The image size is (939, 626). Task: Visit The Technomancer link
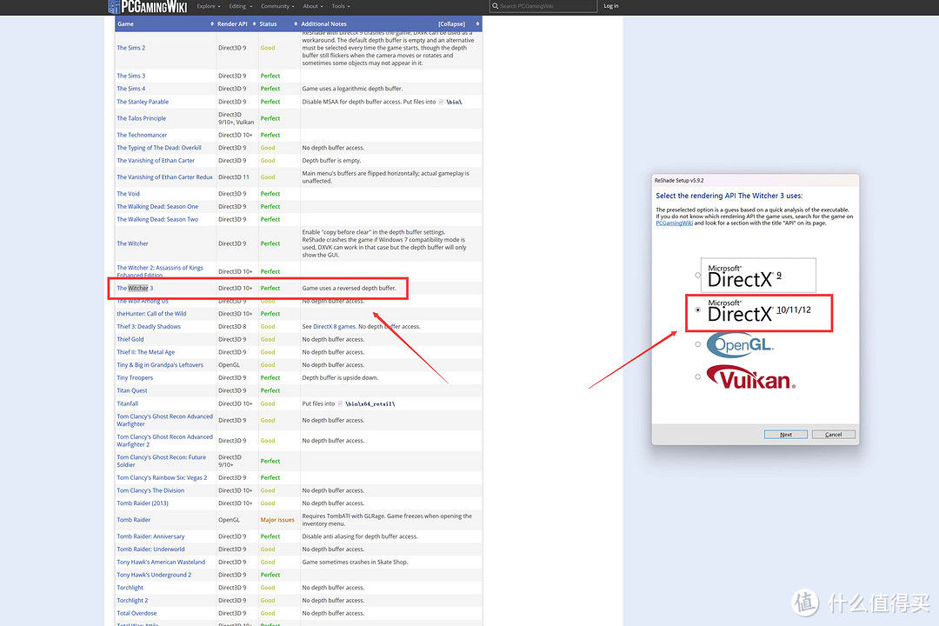(x=142, y=136)
